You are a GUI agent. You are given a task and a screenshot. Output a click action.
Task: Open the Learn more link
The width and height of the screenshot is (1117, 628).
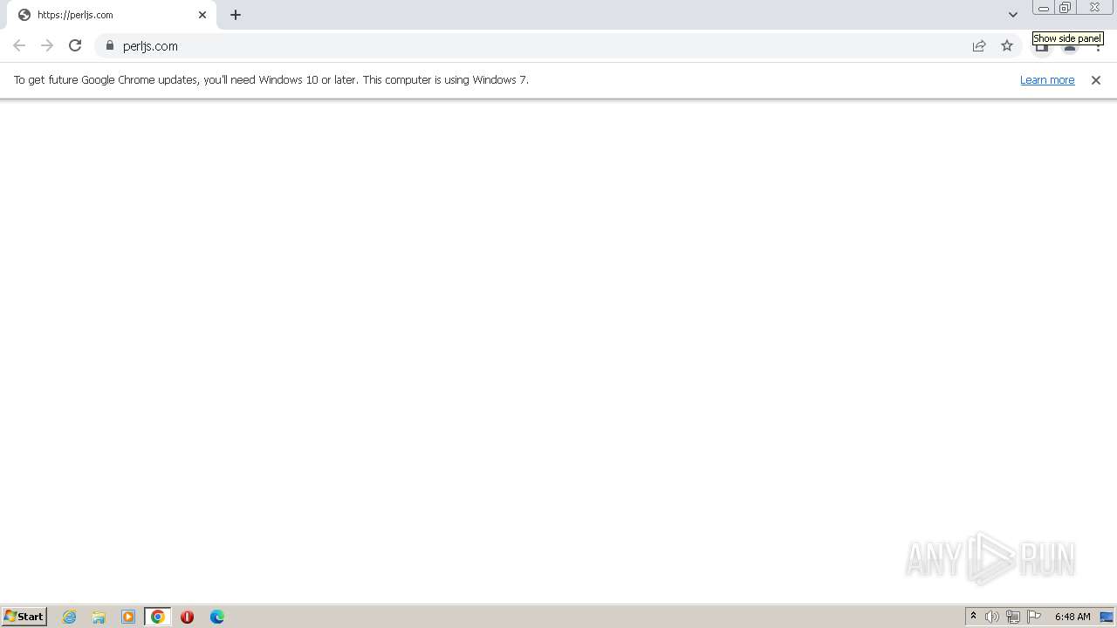tap(1047, 79)
